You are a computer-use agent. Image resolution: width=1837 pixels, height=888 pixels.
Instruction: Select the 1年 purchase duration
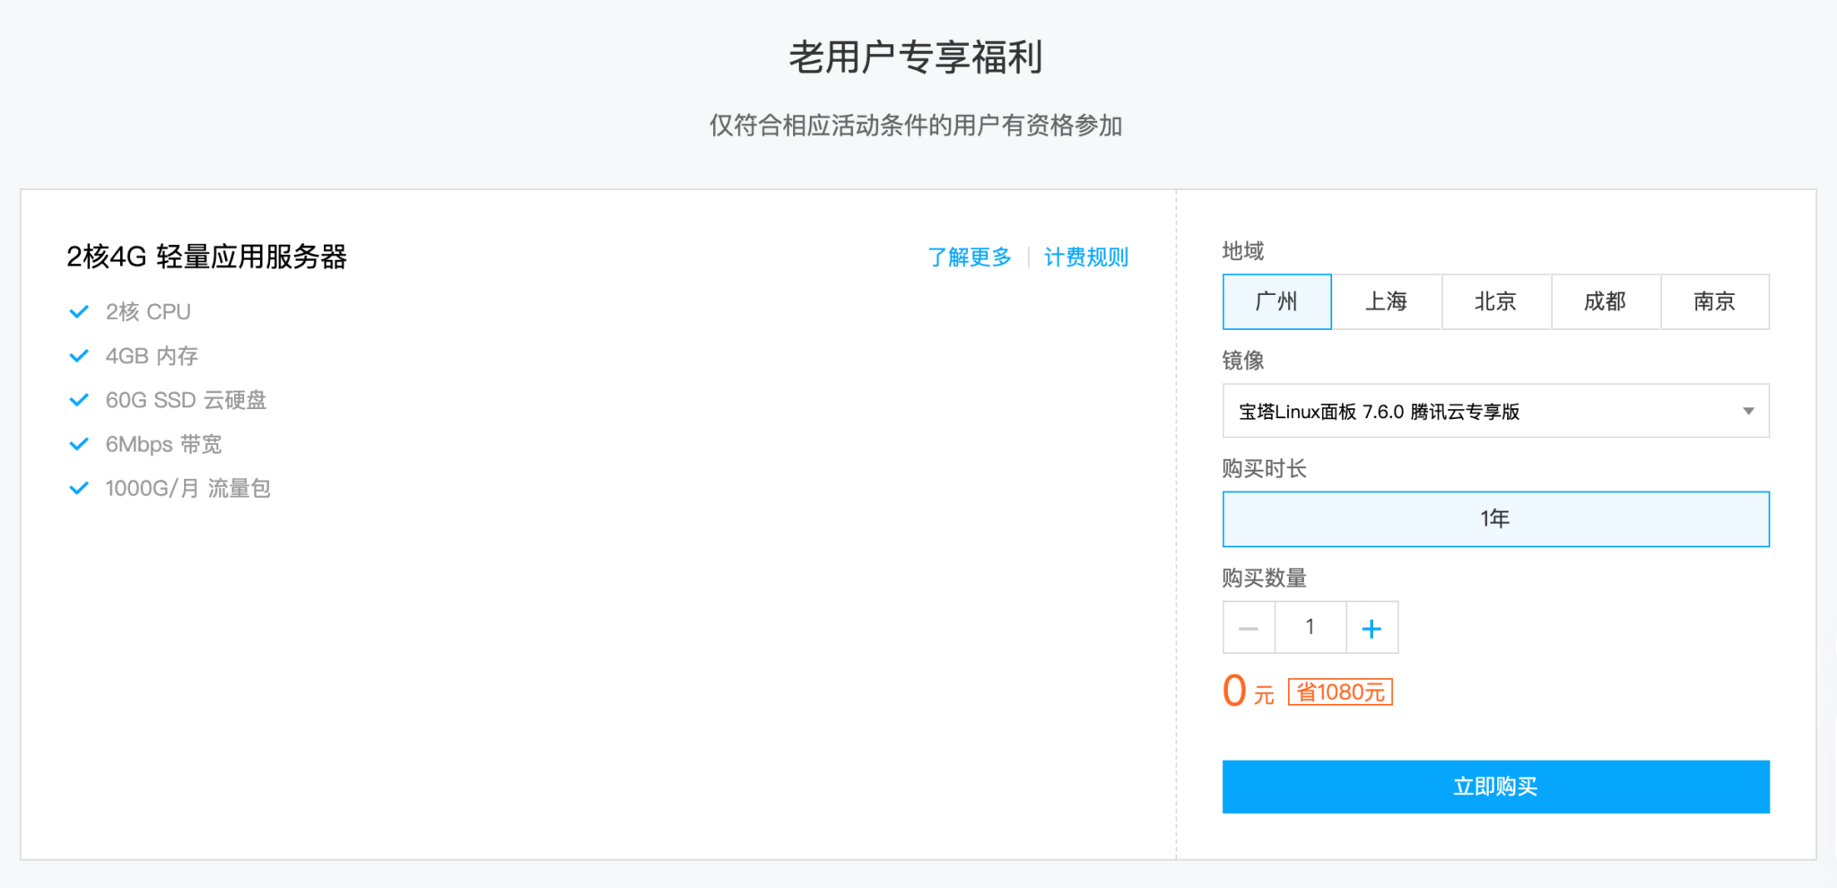1495,518
